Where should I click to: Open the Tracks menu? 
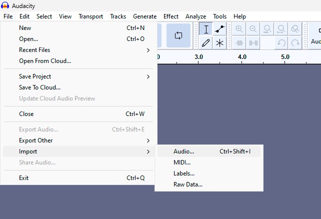tap(118, 16)
